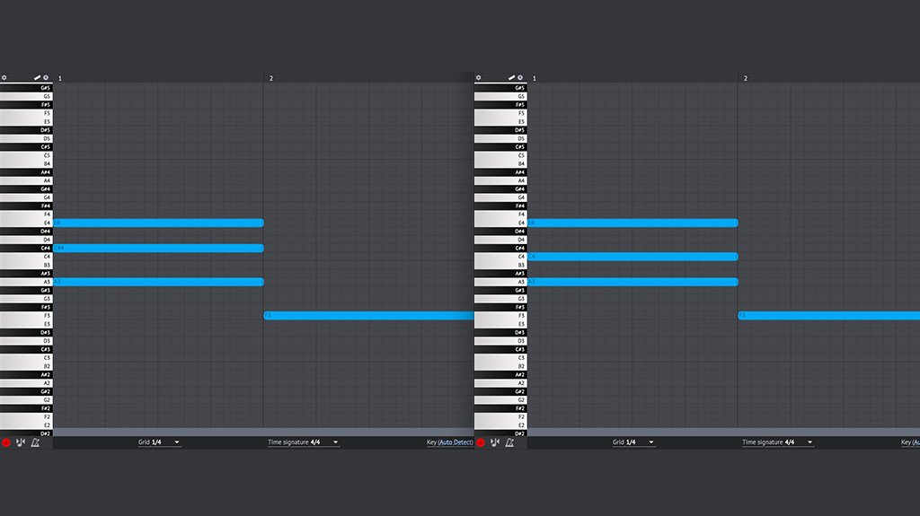
Task: Play the G3 key on left piano keyboard
Action: click(x=26, y=299)
